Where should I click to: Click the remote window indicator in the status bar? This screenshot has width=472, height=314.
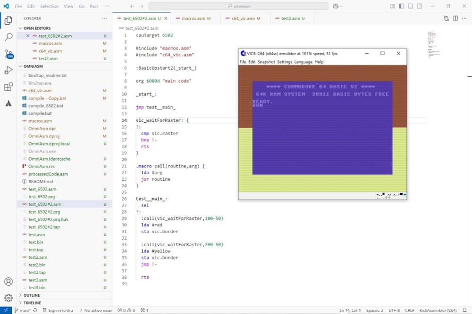coord(6,310)
